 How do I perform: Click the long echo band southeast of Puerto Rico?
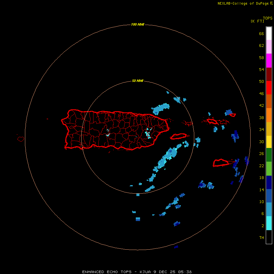[167, 157]
